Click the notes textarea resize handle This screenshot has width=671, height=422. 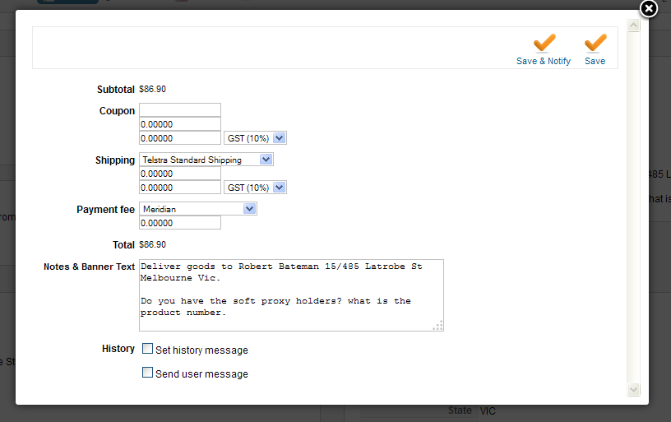tap(438, 325)
